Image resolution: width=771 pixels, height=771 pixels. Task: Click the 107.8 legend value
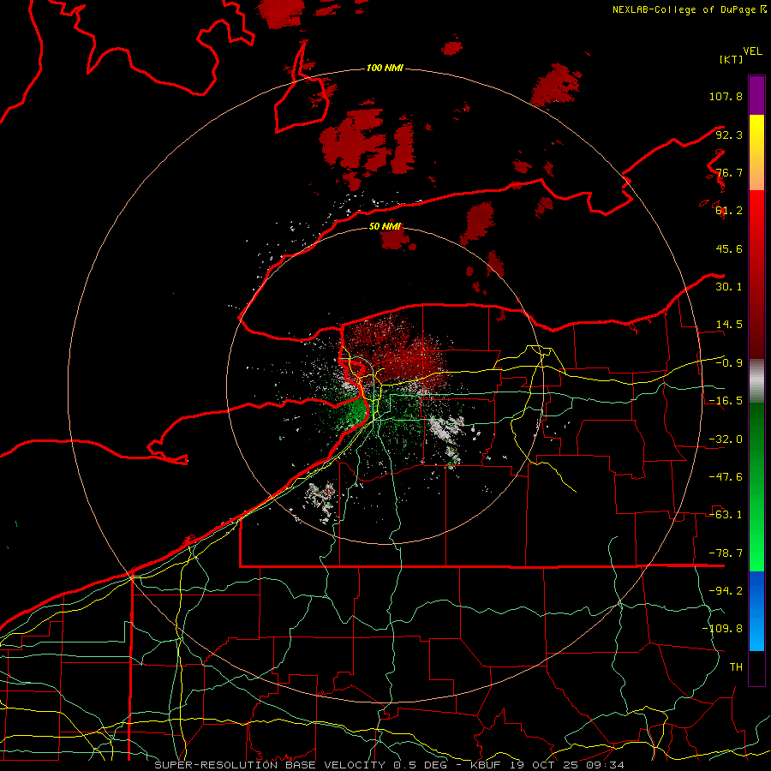(726, 96)
